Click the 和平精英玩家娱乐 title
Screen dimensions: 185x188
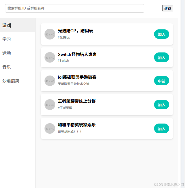tap(77, 125)
